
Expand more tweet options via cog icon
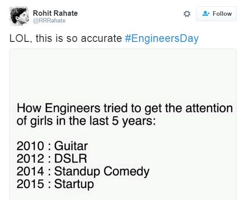click(187, 14)
